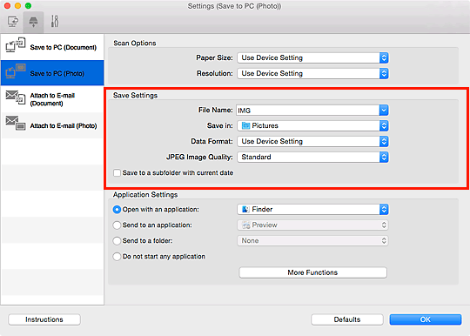Click the More Functions button
This screenshot has height=336, width=470.
312,272
